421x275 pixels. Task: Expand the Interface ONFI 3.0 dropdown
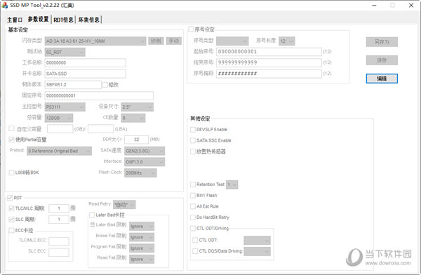[x=145, y=162]
